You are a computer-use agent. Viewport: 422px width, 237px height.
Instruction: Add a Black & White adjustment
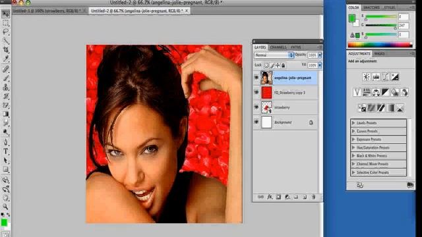[385, 92]
